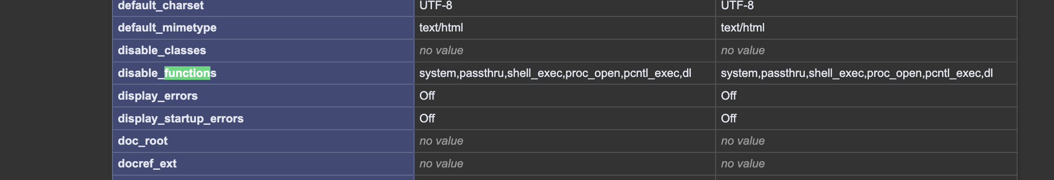This screenshot has width=1054, height=180.
Task: Click local disable_functions value list
Action: pyautogui.click(x=555, y=73)
